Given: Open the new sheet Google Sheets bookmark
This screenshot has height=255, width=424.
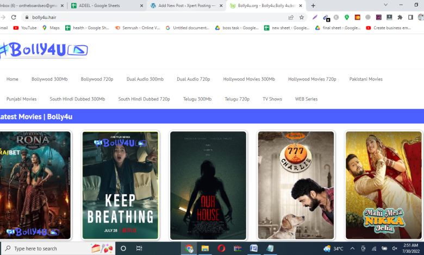Looking at the screenshot, I should click(x=286, y=28).
